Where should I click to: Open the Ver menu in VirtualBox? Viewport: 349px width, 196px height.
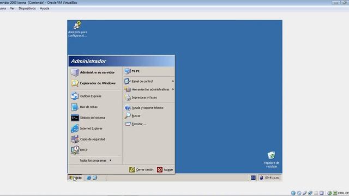pyautogui.click(x=12, y=9)
